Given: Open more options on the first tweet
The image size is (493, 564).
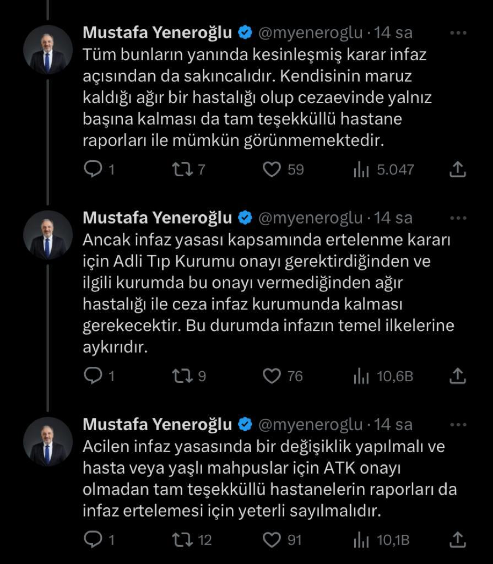Looking at the screenshot, I should tap(458, 32).
